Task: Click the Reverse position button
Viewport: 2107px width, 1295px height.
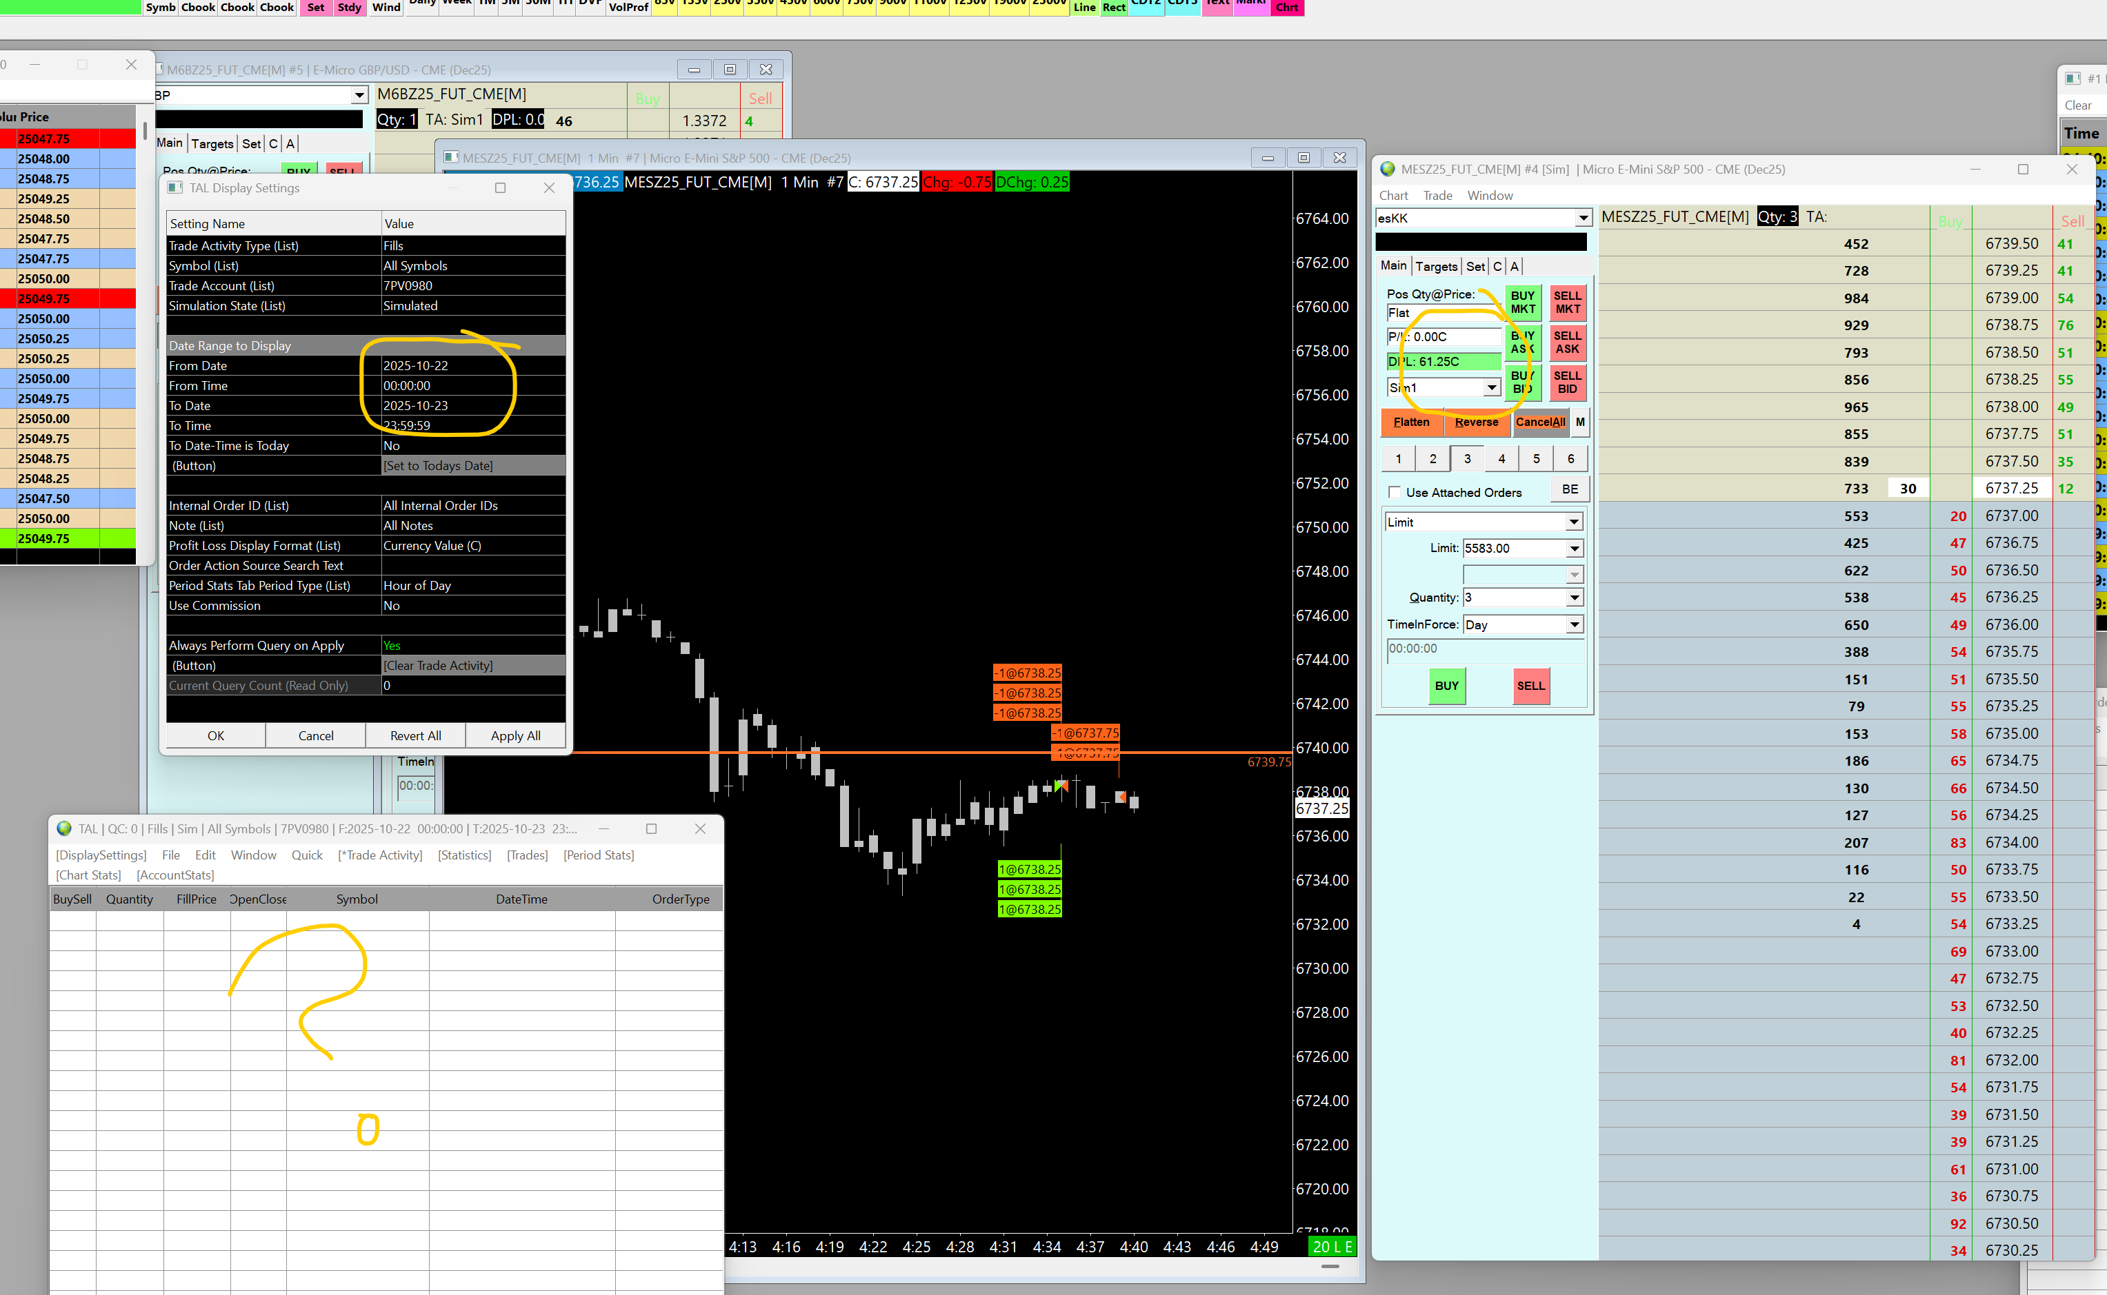Action: point(1475,422)
